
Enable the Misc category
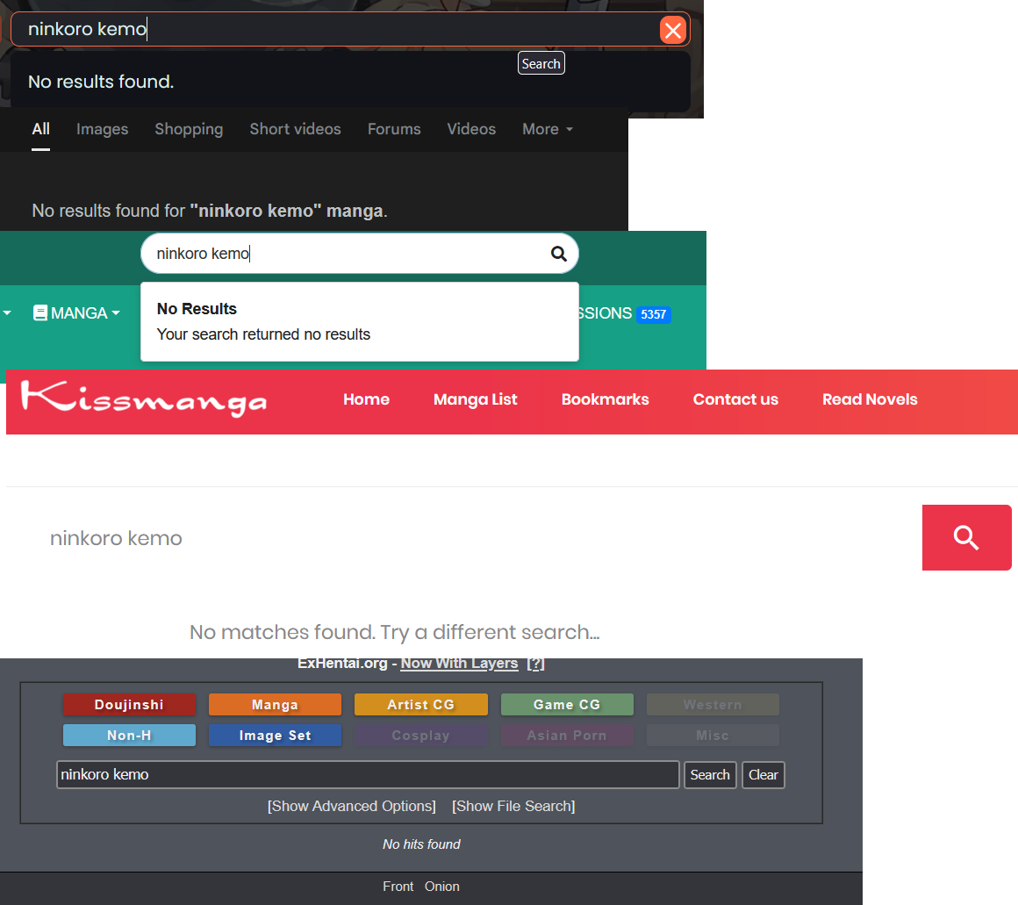[x=713, y=736]
